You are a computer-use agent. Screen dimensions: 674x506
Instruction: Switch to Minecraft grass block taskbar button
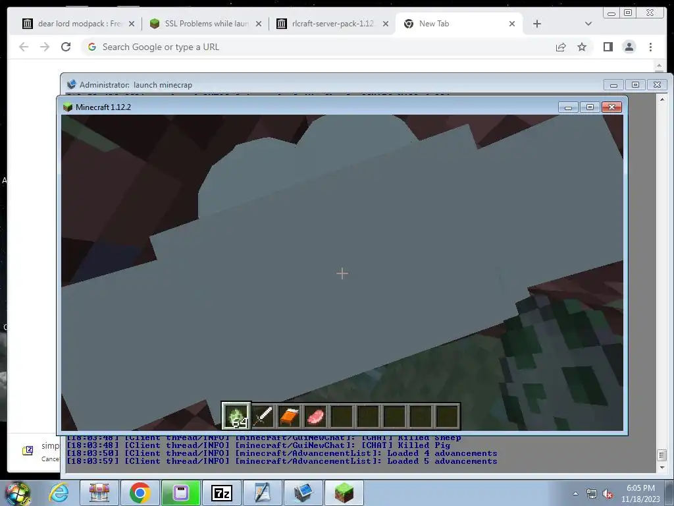[344, 493]
